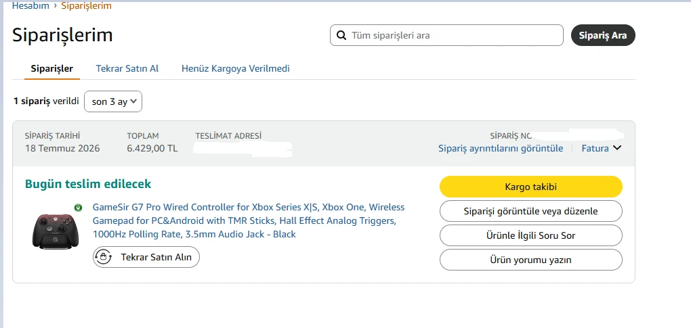
Task: Switch to the Siparişler tab
Action: coord(52,68)
